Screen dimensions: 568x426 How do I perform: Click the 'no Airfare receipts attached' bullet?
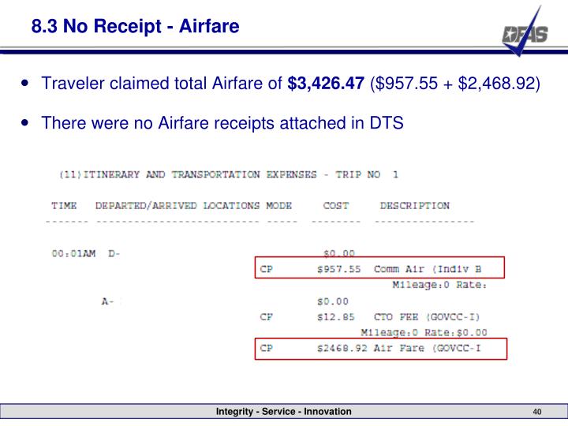222,123
